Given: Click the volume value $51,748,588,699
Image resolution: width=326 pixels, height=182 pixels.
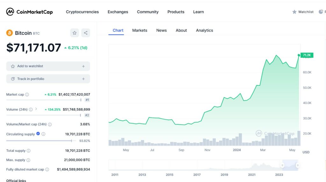Looking at the screenshot, I should coord(76,109).
